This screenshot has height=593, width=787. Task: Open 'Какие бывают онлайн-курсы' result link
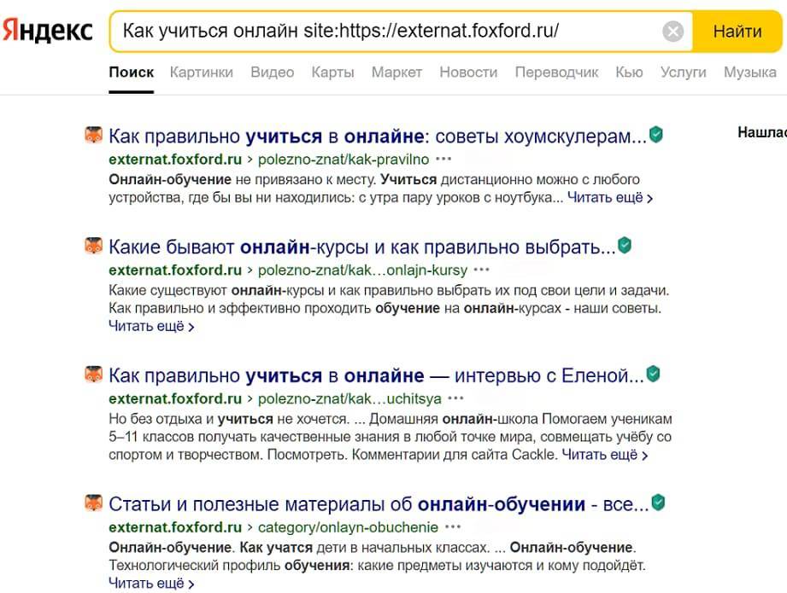[361, 247]
